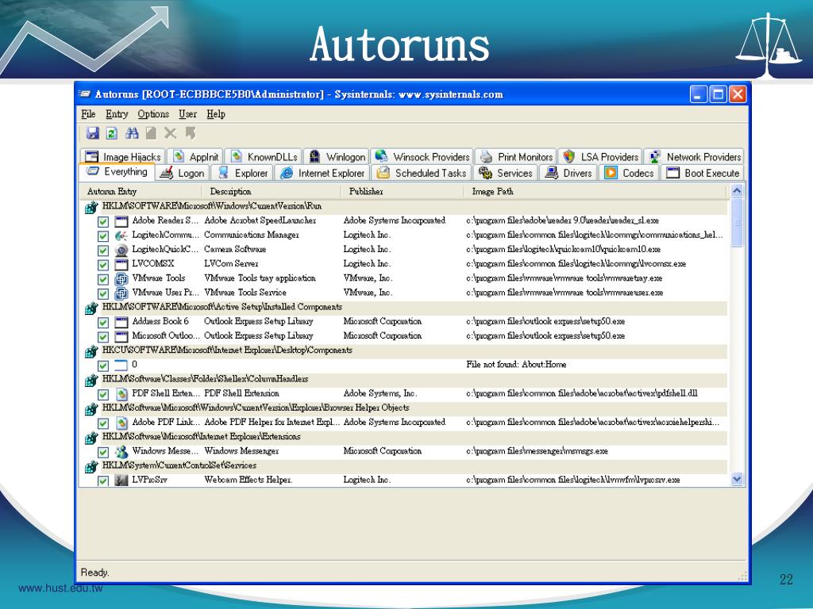Open the Image Hijacks tab

tap(123, 156)
